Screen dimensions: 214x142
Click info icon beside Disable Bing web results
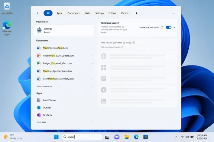click(162, 27)
